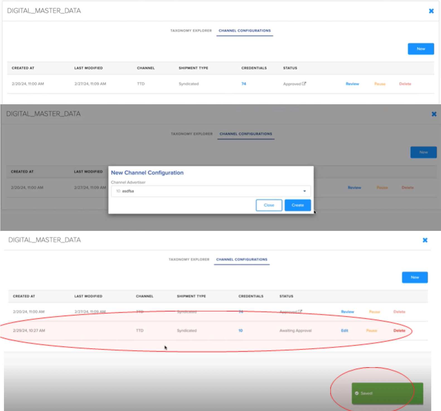Click the New Channel Configuration dialog title
Viewport: 441px width, 411px height.
(147, 173)
